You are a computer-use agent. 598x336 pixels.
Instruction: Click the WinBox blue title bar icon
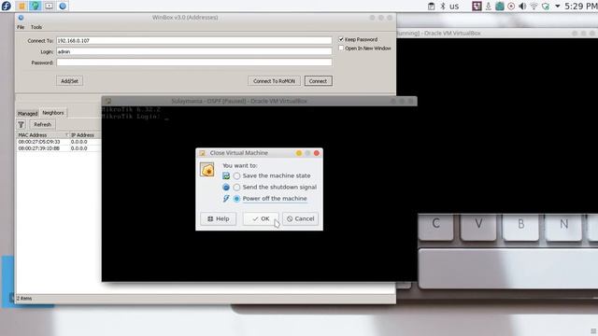(x=21, y=18)
